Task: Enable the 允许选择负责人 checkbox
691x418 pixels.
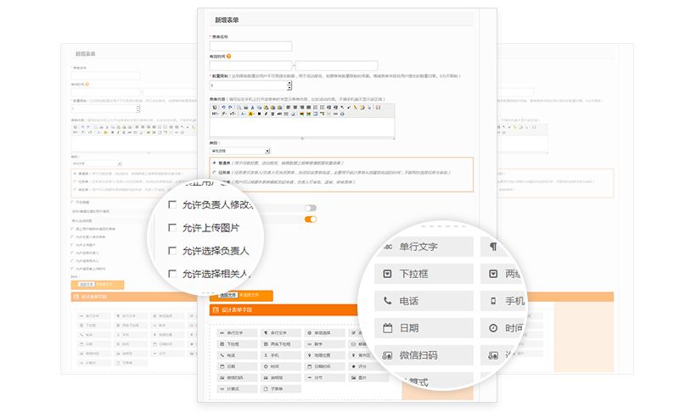Action: tap(172, 251)
